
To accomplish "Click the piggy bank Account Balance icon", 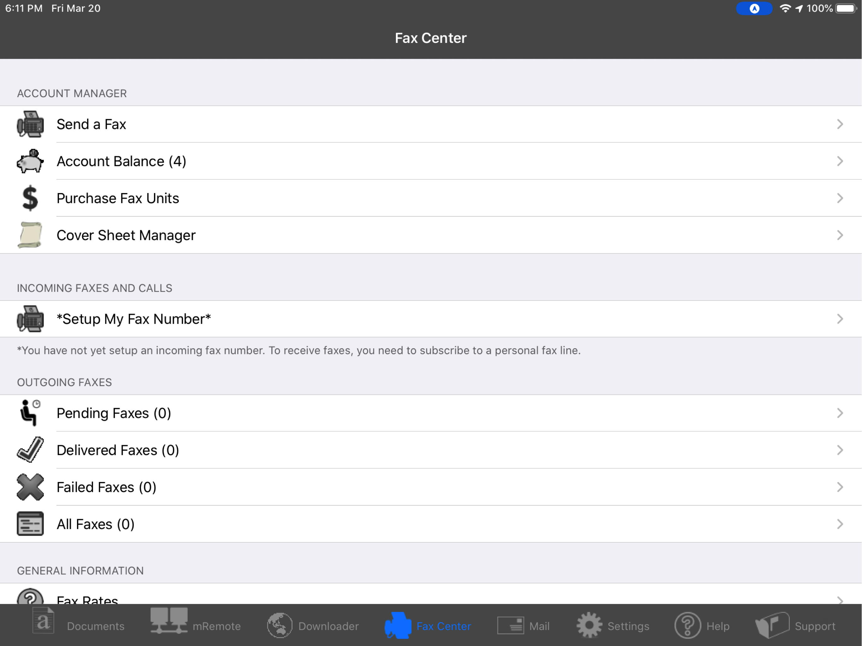I will coord(30,161).
